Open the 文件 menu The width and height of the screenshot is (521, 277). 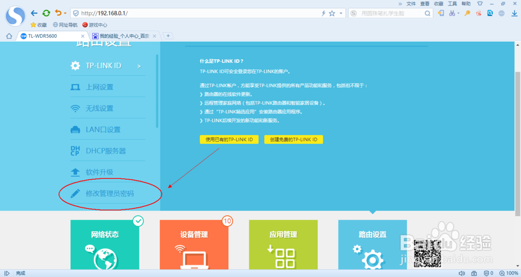411,4
